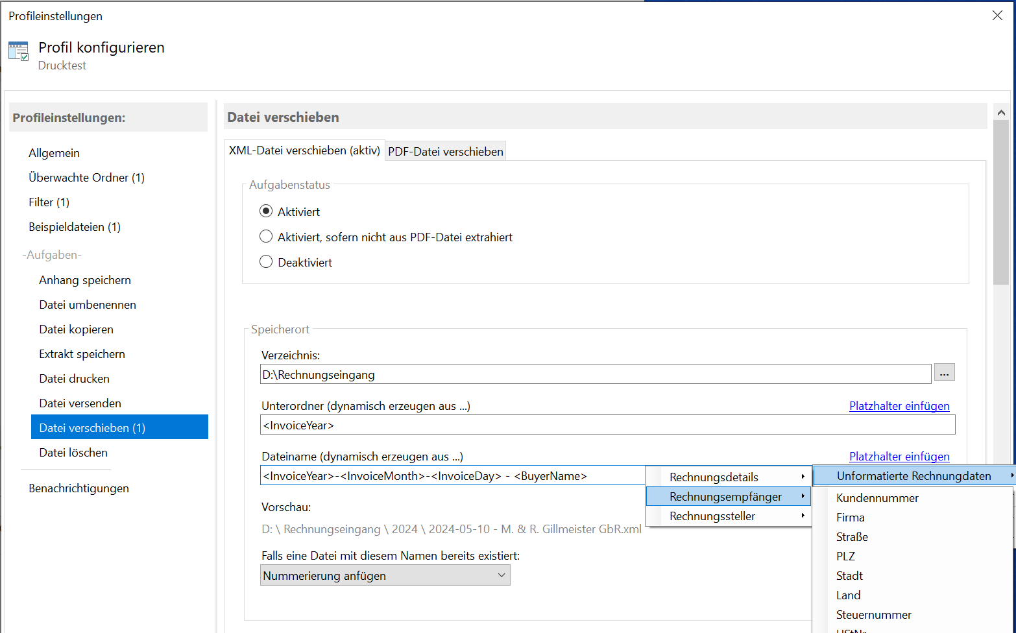Click the scrollbar up arrow

pos(1001,112)
